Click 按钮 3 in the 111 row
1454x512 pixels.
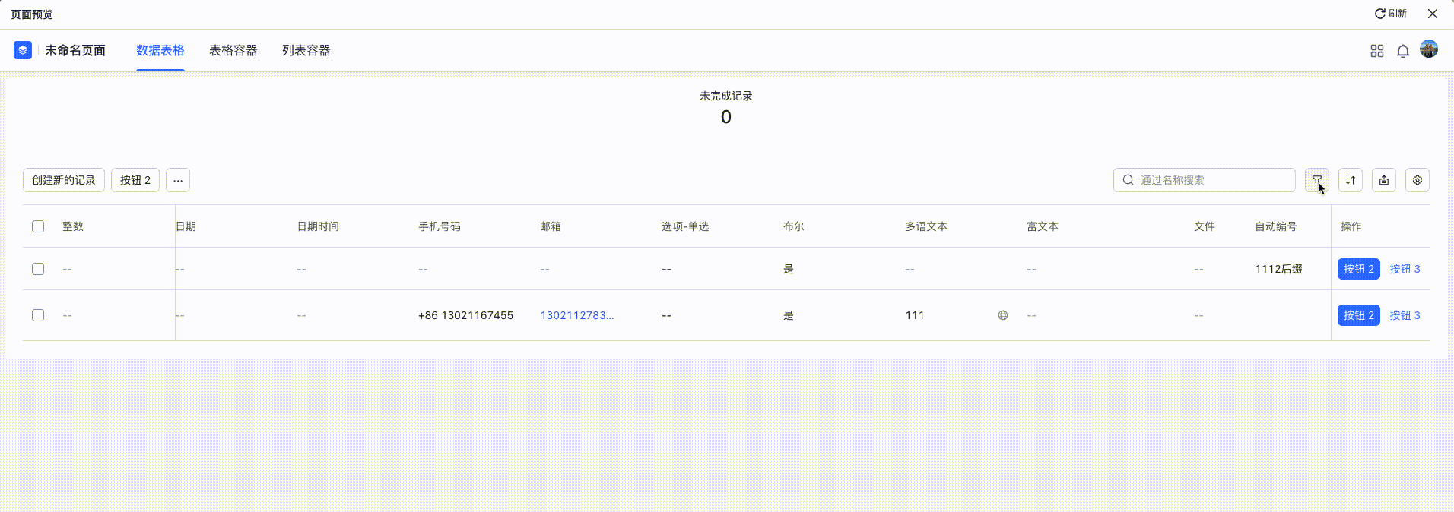1405,315
